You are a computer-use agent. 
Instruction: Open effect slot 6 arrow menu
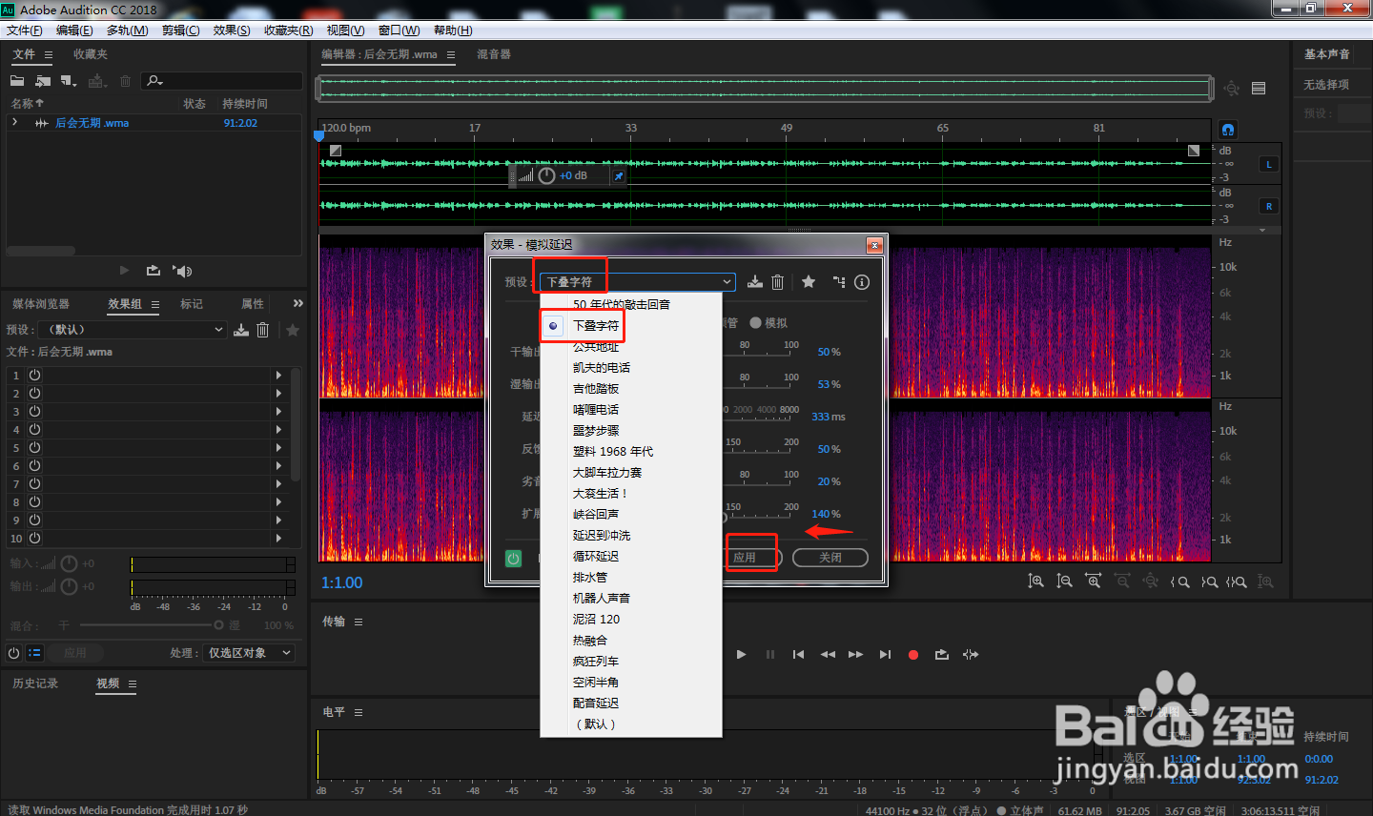click(x=278, y=466)
